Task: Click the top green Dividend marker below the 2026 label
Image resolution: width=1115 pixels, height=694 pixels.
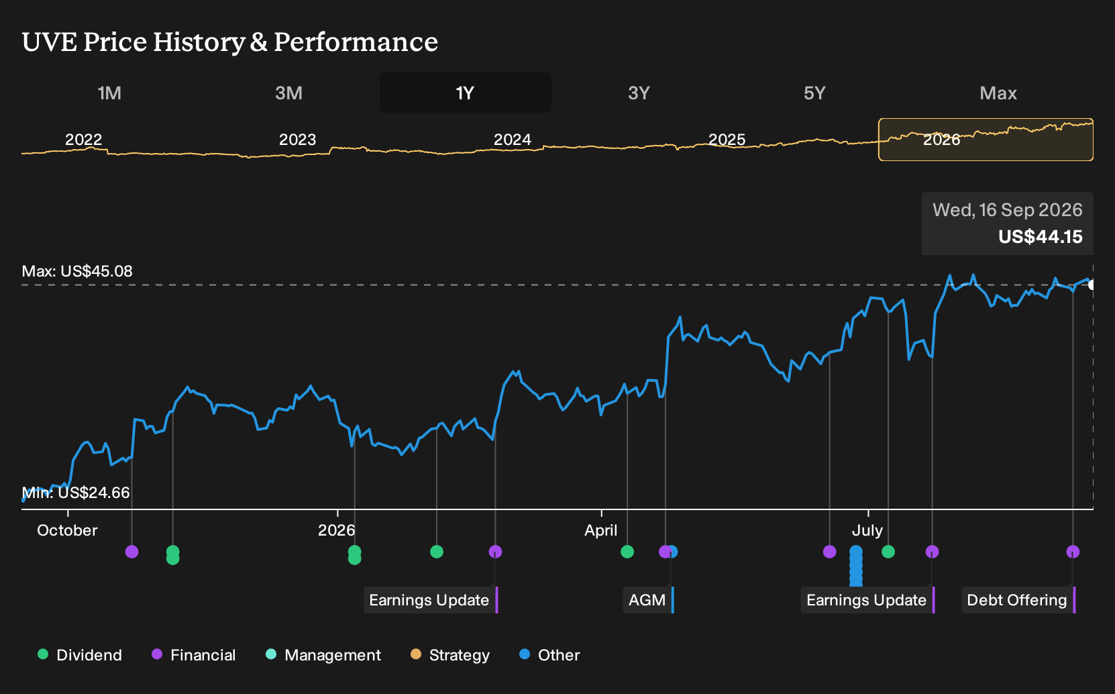Action: (x=355, y=552)
